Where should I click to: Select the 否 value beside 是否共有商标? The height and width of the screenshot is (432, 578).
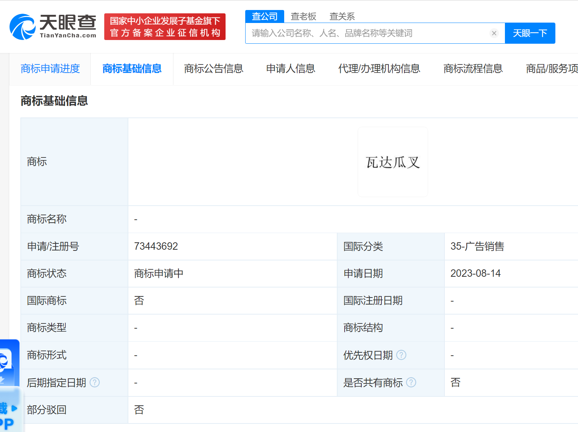[456, 382]
